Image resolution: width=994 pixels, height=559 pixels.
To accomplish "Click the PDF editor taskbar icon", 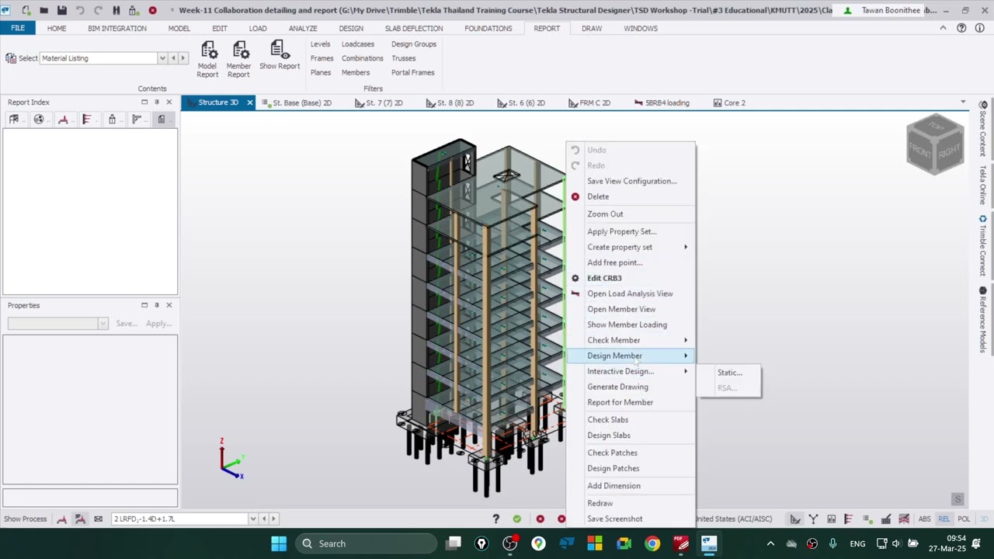I will pyautogui.click(x=681, y=543).
